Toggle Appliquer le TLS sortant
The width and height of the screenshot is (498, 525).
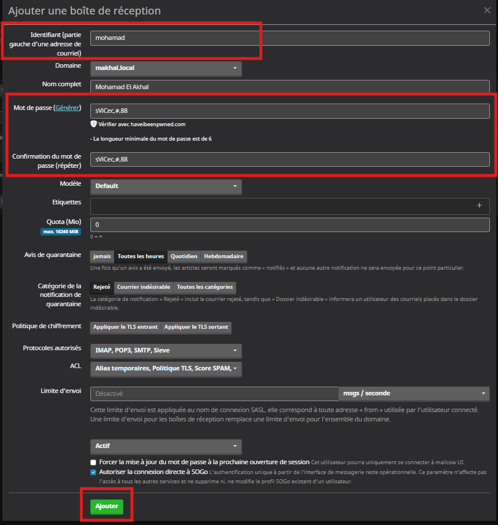[x=196, y=327]
